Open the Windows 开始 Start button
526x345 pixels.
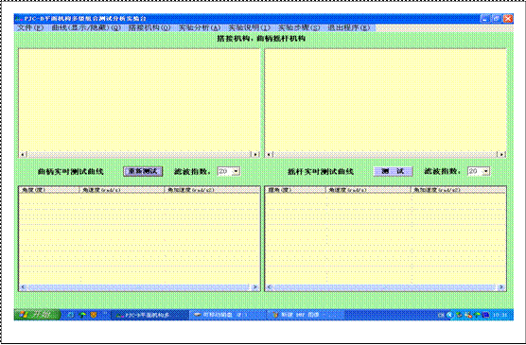pyautogui.click(x=37, y=315)
